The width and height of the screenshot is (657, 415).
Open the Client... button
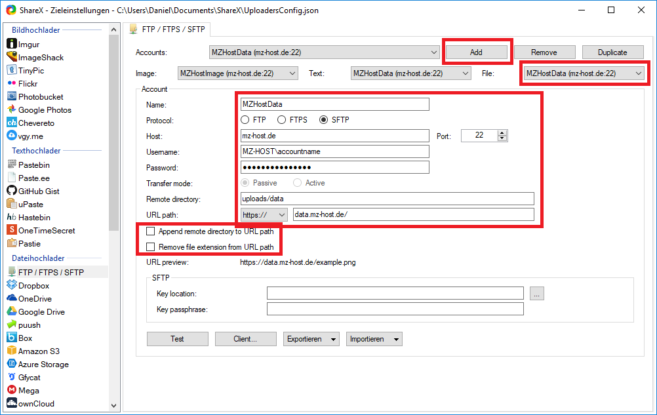click(245, 339)
